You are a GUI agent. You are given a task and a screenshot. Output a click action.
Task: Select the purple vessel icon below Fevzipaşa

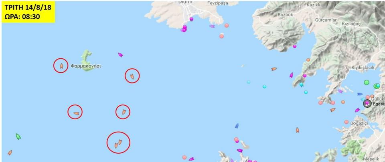click(212, 26)
